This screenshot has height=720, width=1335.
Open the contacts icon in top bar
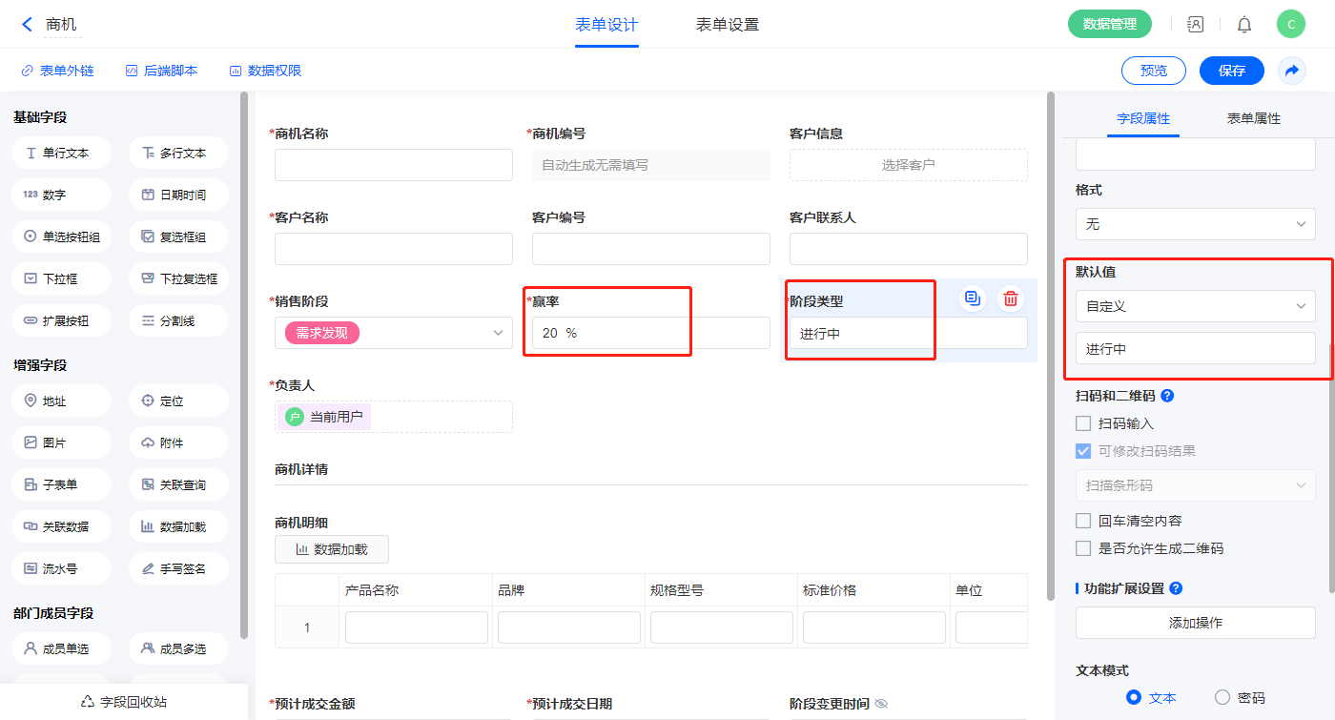pyautogui.click(x=1195, y=25)
